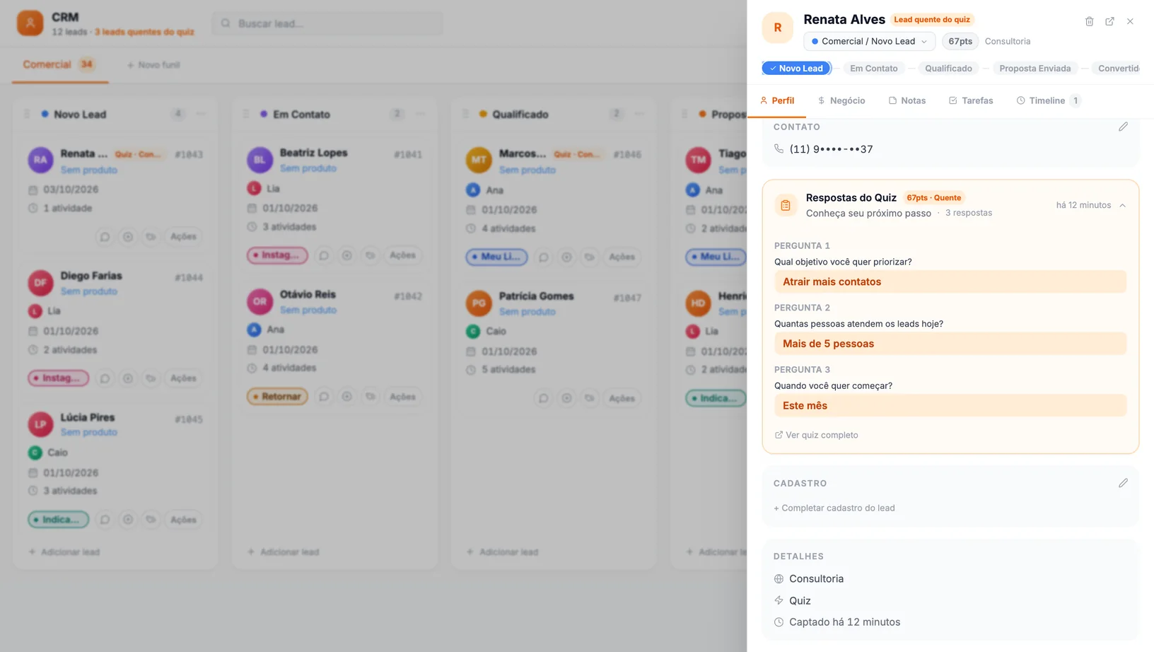Click the Buscar lead search field
The image size is (1154, 652).
[x=327, y=23]
